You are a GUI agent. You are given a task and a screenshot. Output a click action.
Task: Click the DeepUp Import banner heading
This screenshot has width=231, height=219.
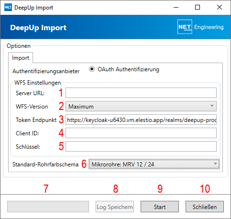tap(38, 28)
